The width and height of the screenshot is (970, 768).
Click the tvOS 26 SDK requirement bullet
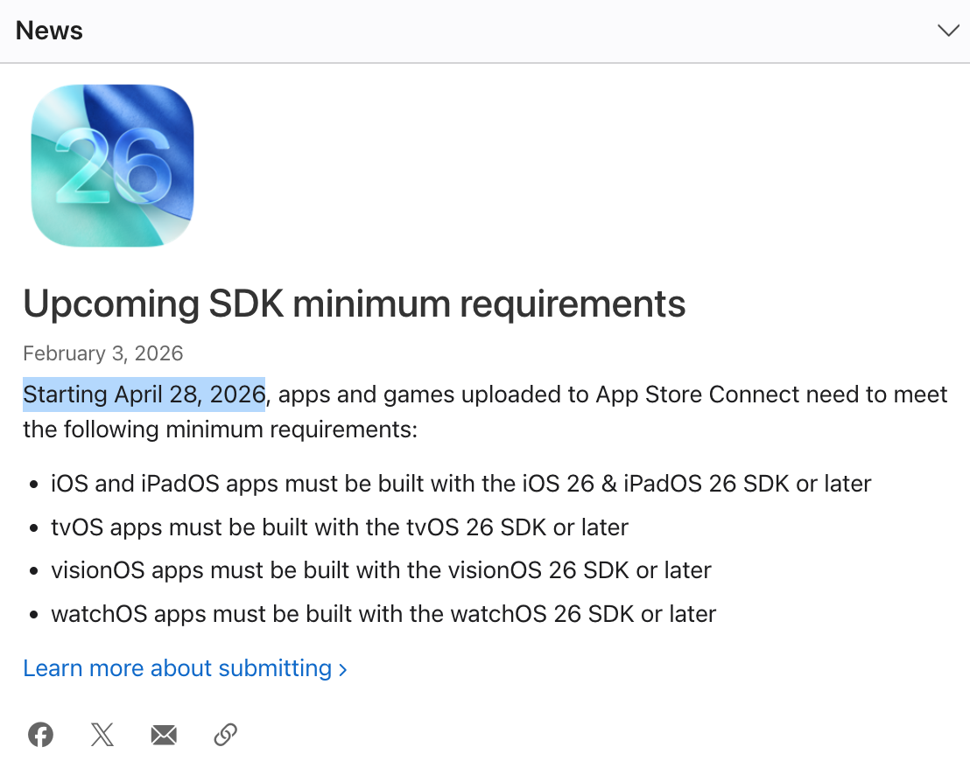[340, 527]
